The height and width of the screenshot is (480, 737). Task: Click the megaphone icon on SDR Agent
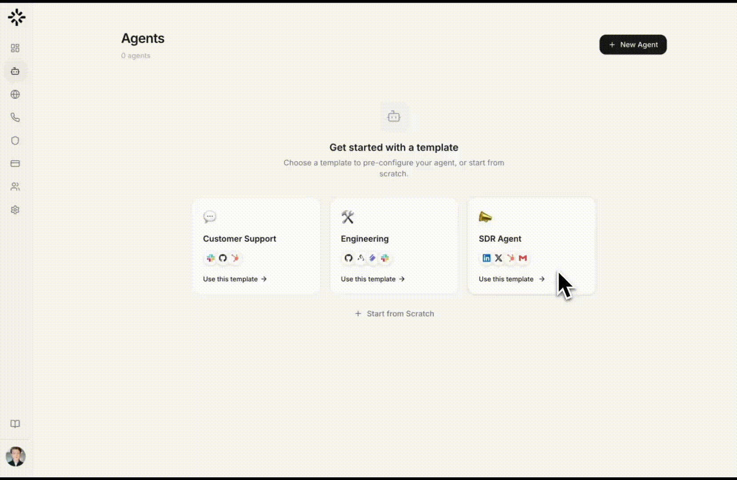[485, 217]
